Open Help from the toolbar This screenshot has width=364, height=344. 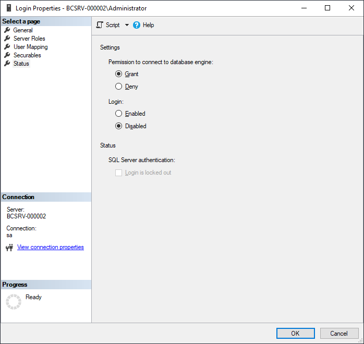(x=148, y=25)
